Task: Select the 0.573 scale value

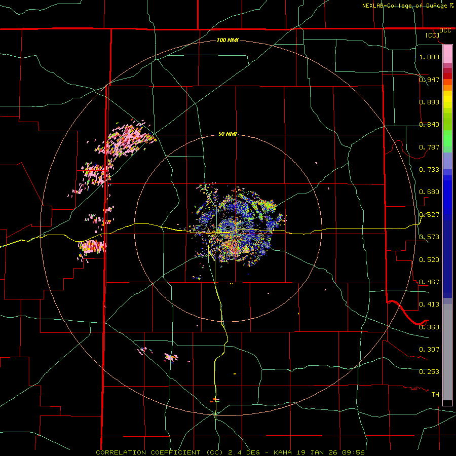Action: [429, 237]
